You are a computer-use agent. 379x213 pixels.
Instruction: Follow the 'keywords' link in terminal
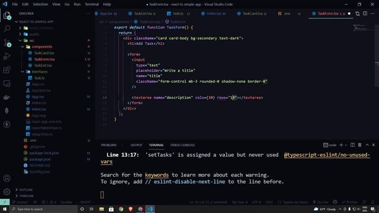156,175
